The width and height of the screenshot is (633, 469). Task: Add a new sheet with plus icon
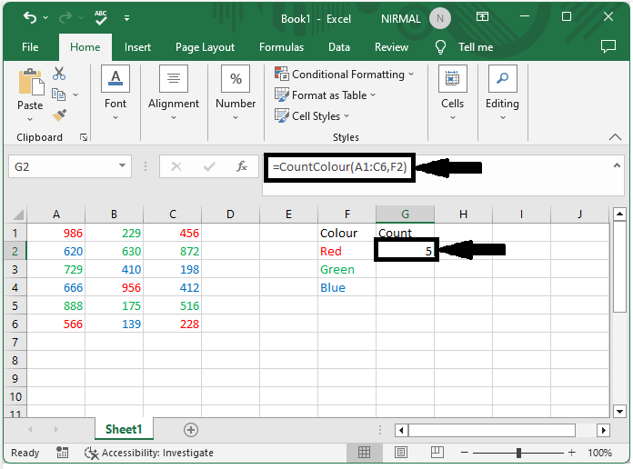coord(191,430)
